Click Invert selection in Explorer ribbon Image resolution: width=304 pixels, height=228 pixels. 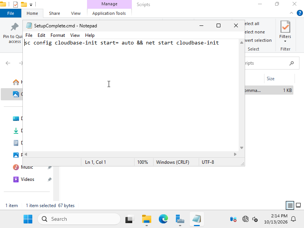258,40
